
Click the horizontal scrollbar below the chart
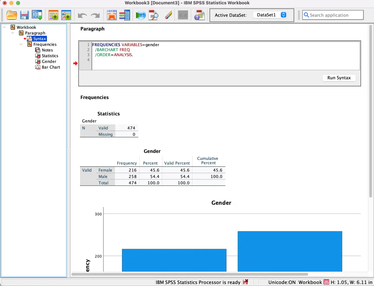[x=190, y=274]
